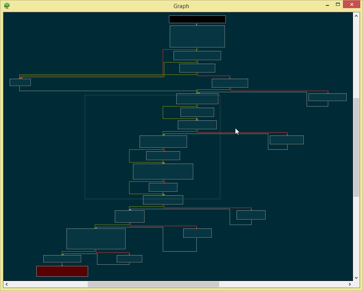The width and height of the screenshot is (363, 291).
Task: Select the large node below the black entry node
Action: pos(197,37)
